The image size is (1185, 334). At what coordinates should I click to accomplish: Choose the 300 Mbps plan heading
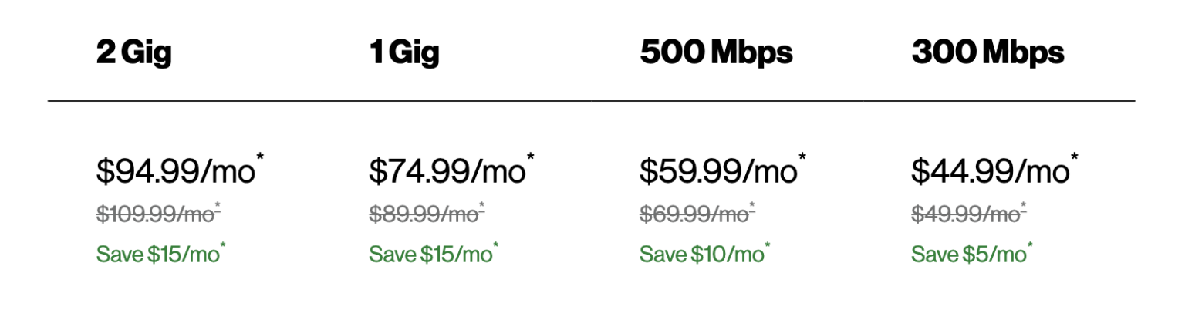pos(987,52)
